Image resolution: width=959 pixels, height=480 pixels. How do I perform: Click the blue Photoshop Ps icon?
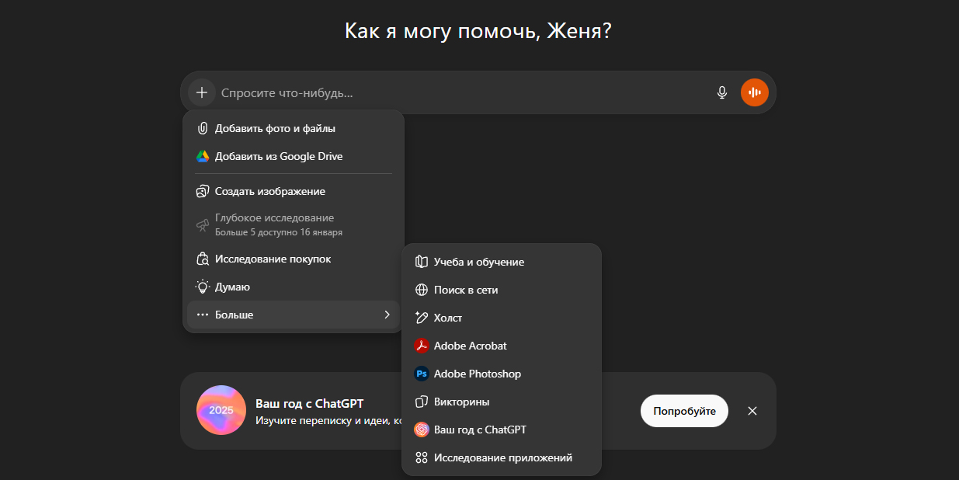422,374
